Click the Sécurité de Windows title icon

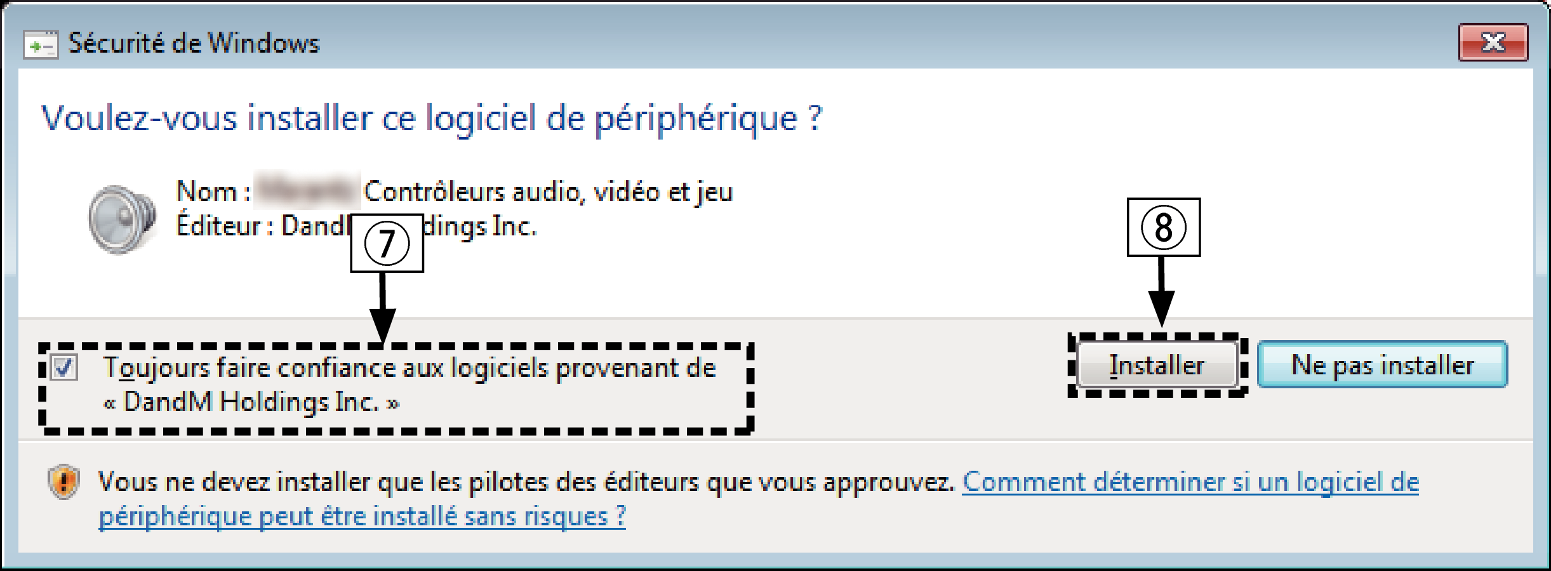click(x=41, y=44)
